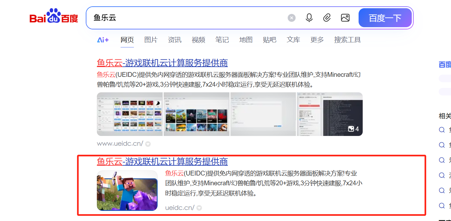This screenshot has width=451, height=221.
Task: Open second thumbnail with game cover art
Action: 196,114
